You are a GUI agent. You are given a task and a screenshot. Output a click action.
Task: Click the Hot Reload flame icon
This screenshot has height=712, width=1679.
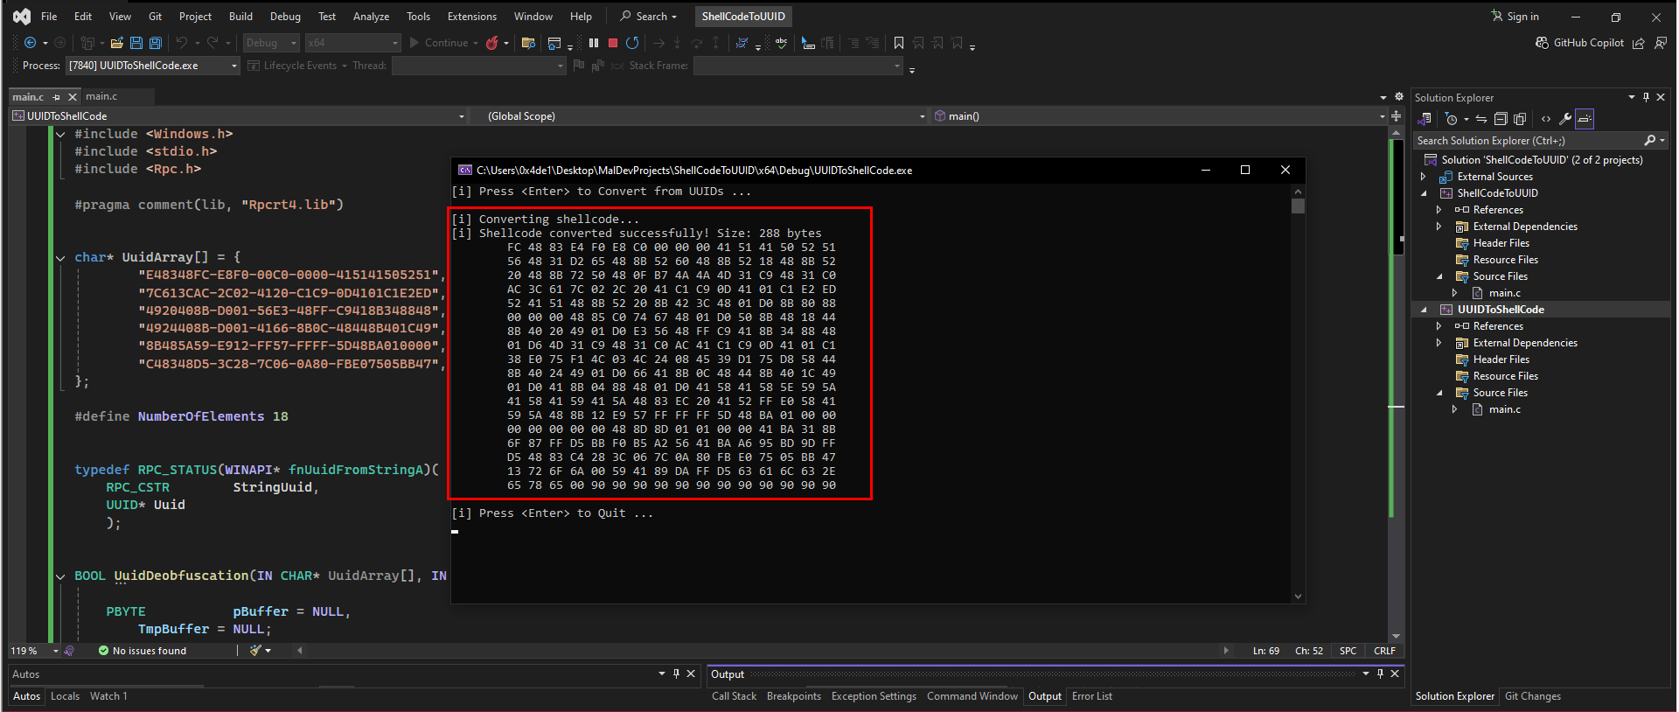(492, 43)
